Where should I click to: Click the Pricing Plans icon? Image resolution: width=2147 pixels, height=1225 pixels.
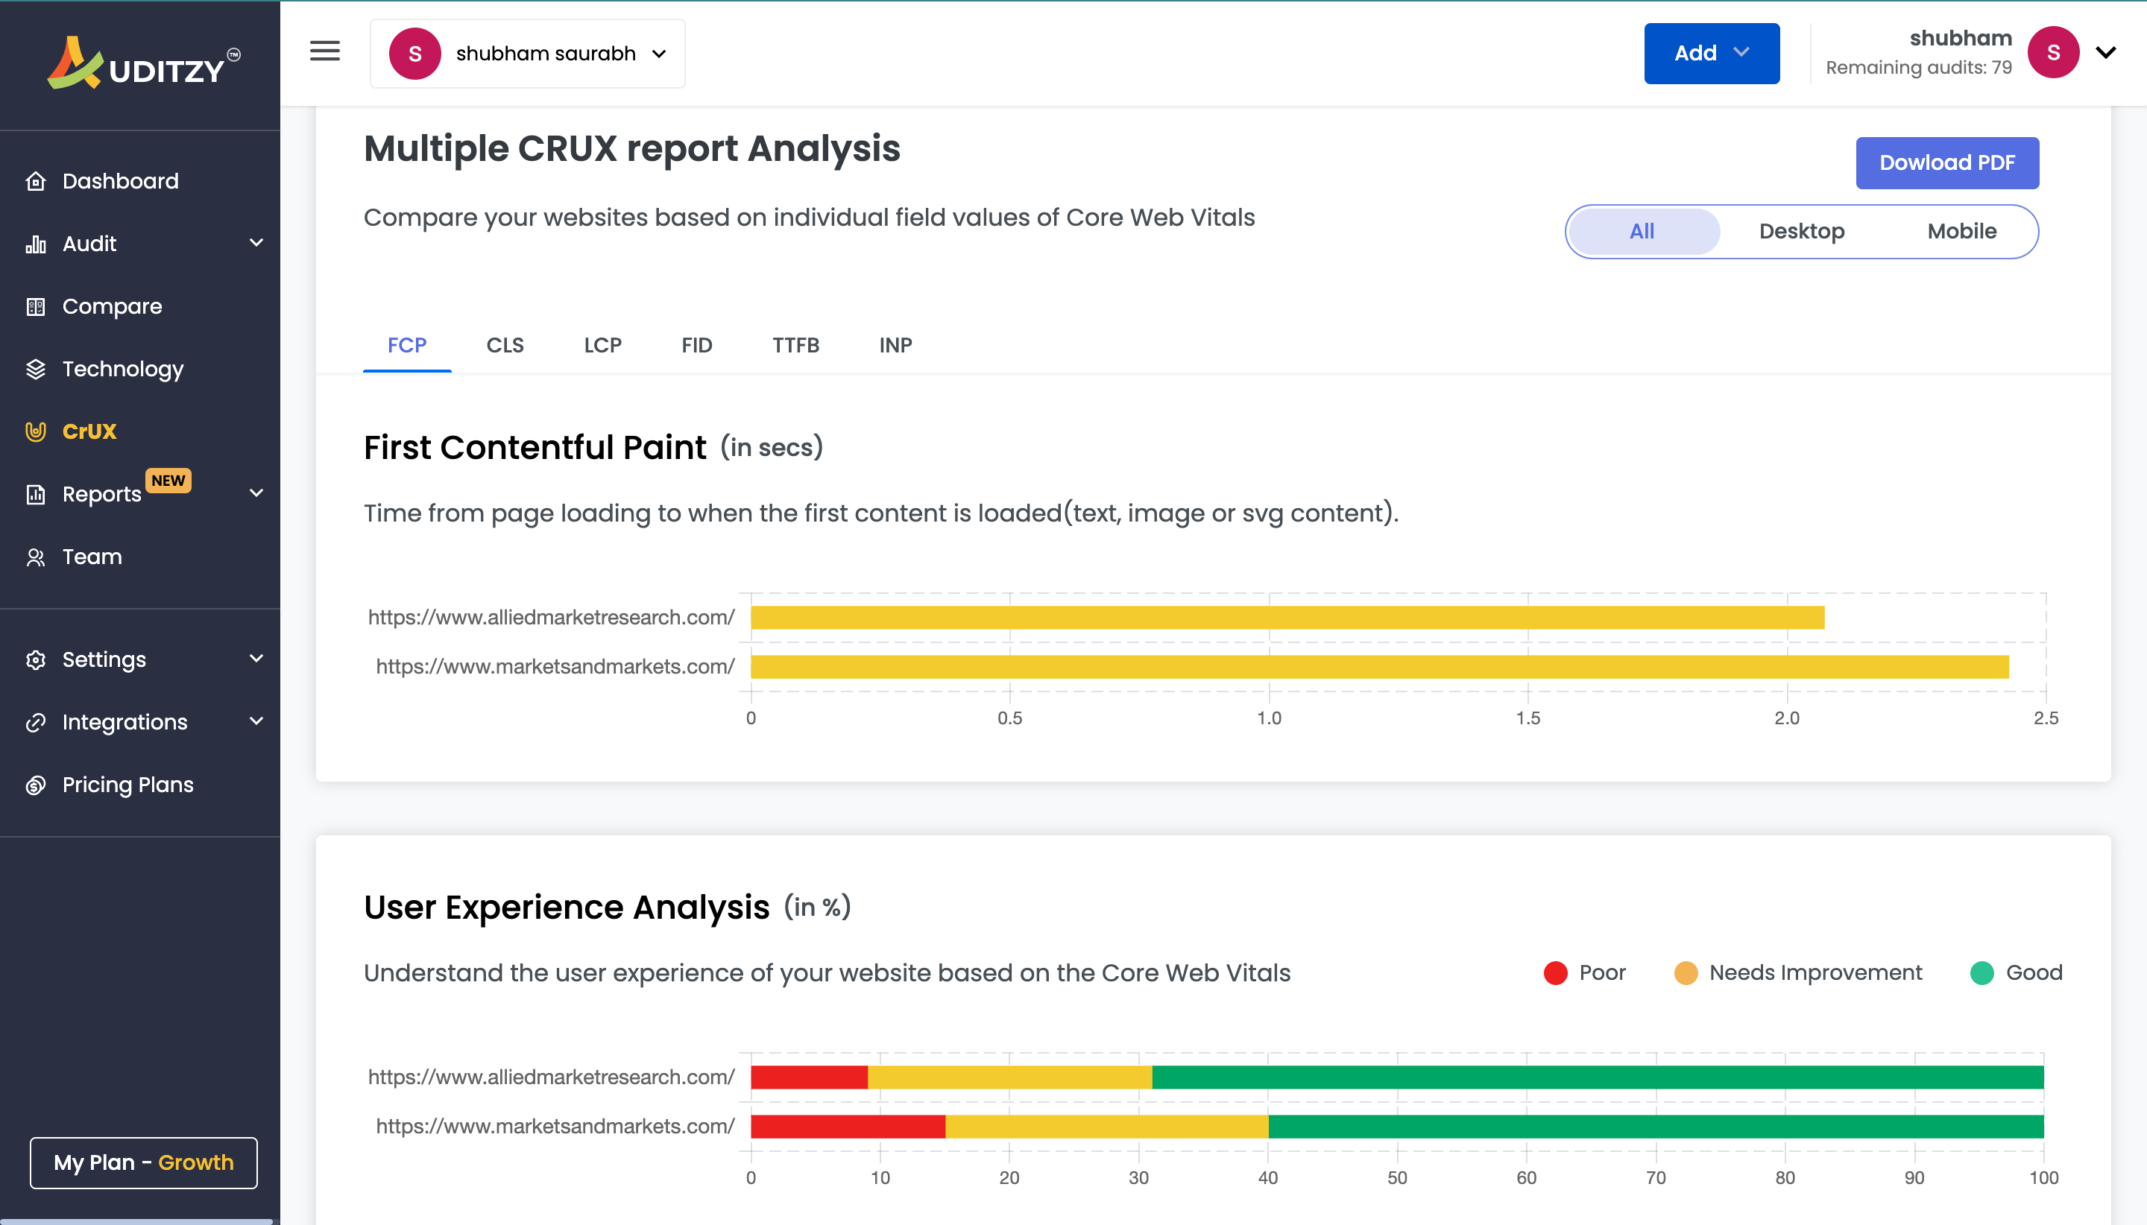(35, 785)
